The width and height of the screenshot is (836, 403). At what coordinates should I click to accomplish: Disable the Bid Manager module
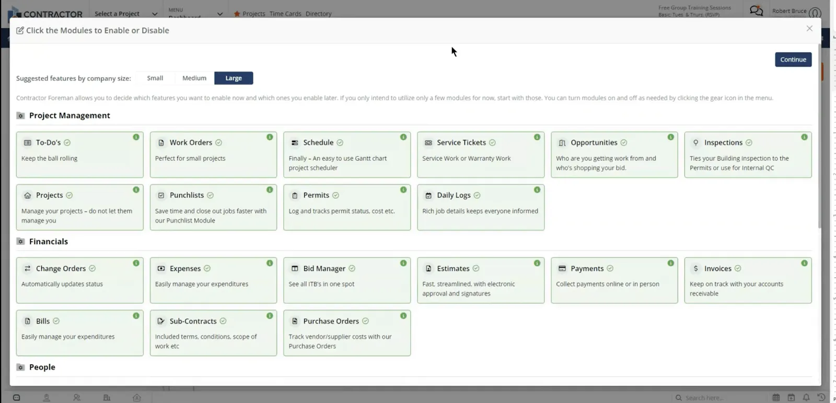347,280
